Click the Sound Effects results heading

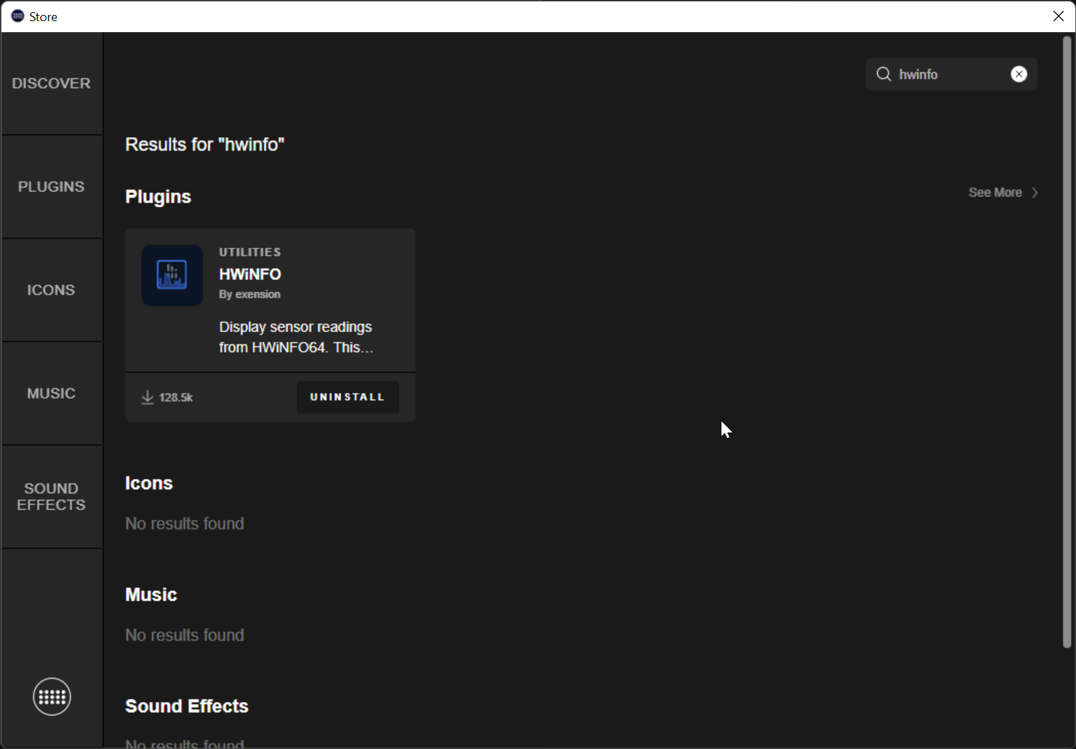(x=187, y=706)
